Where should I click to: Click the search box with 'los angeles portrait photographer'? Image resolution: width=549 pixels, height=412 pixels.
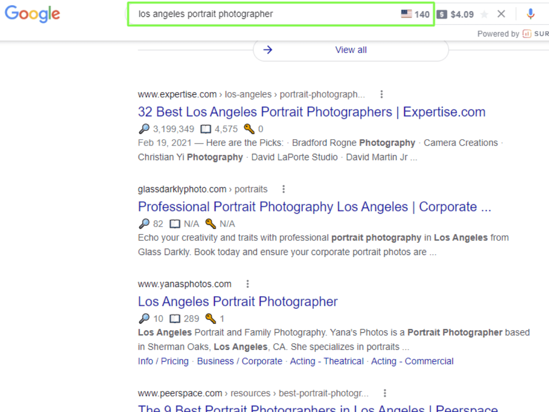(x=280, y=14)
